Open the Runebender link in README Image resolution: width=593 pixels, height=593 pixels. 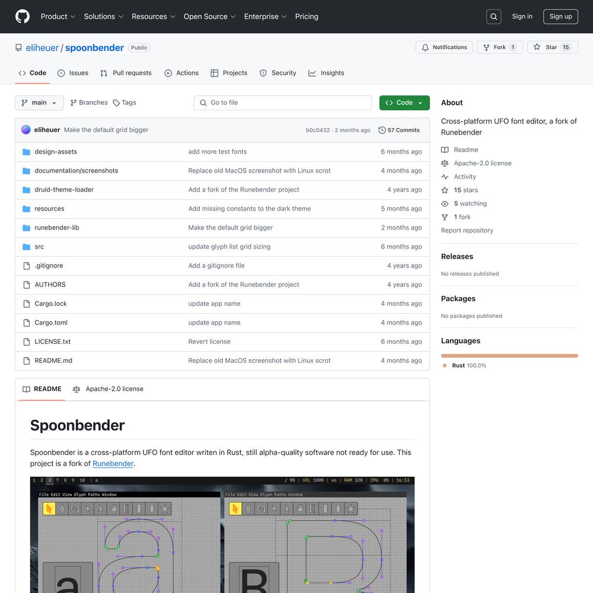point(113,464)
